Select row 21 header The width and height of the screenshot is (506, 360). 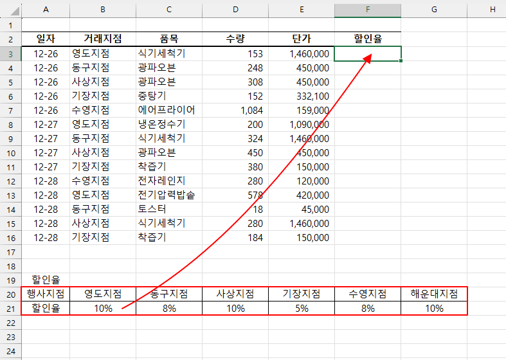click(11, 309)
